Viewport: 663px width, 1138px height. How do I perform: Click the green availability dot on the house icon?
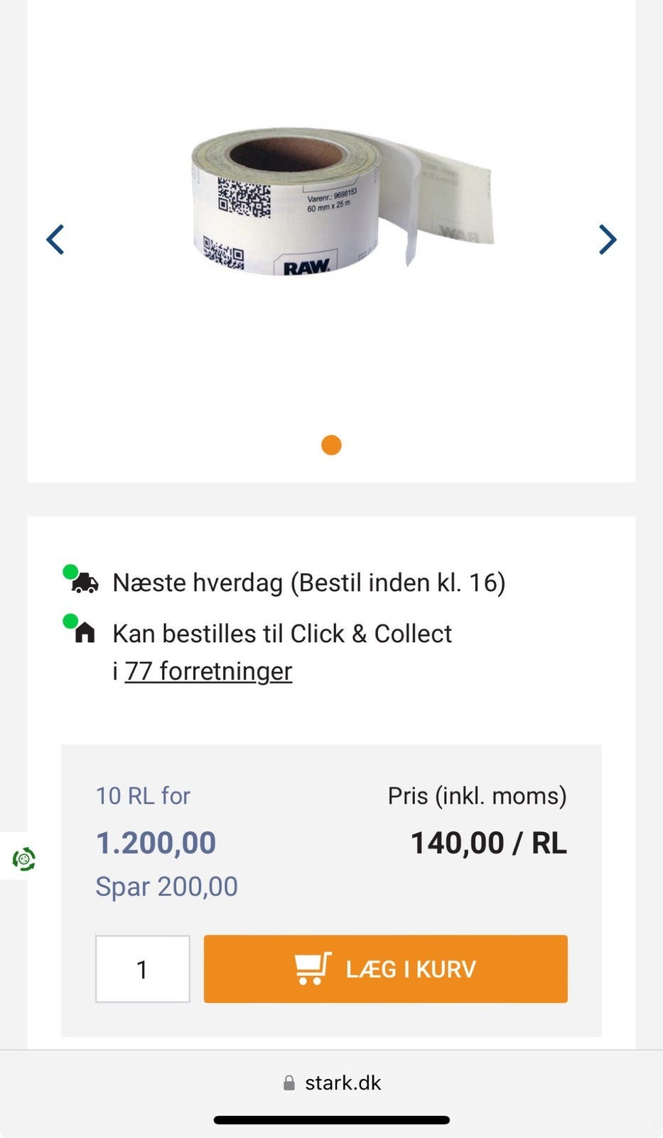(70, 622)
